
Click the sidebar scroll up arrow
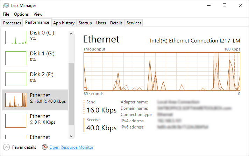point(71,34)
